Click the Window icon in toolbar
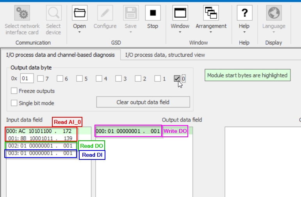This screenshot has height=197, width=301. (x=180, y=13)
